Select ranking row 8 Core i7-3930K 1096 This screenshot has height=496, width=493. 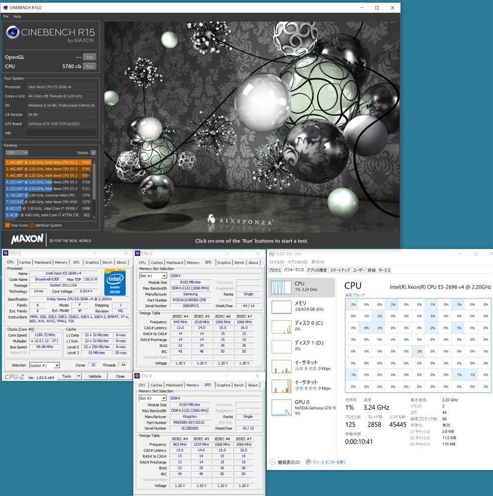coord(48,208)
